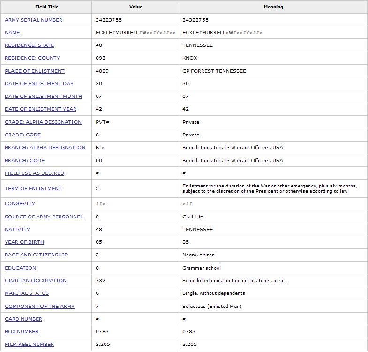Open BRANCH: ALPHA DESIGNATION link
368x352 pixels.
[x=45, y=148]
